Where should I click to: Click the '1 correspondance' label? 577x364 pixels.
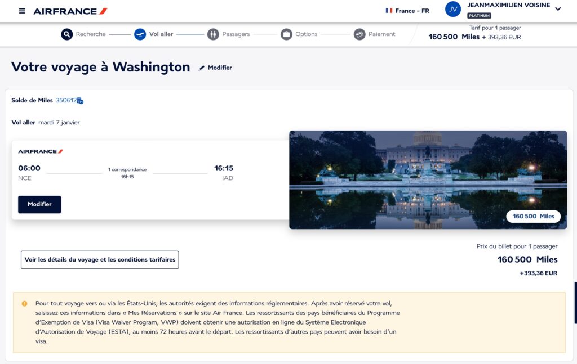pyautogui.click(x=127, y=170)
